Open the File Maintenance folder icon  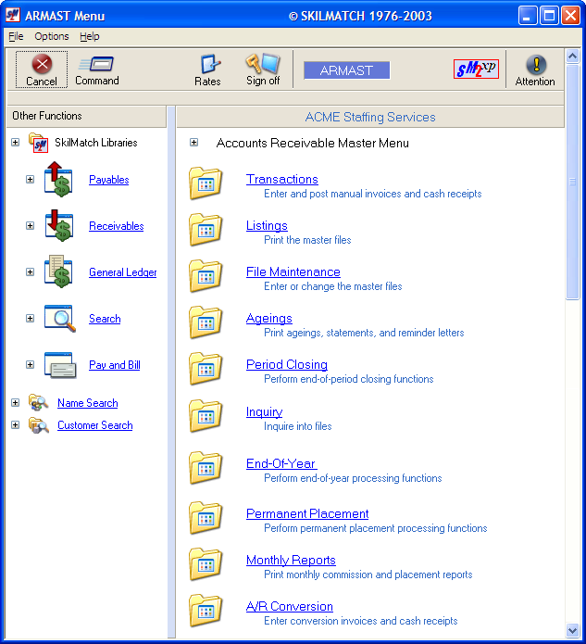(206, 275)
